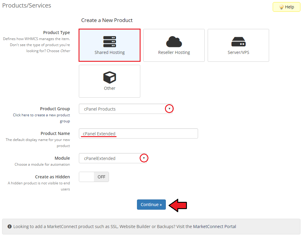
Task: Click the Continue button
Action: (x=151, y=205)
